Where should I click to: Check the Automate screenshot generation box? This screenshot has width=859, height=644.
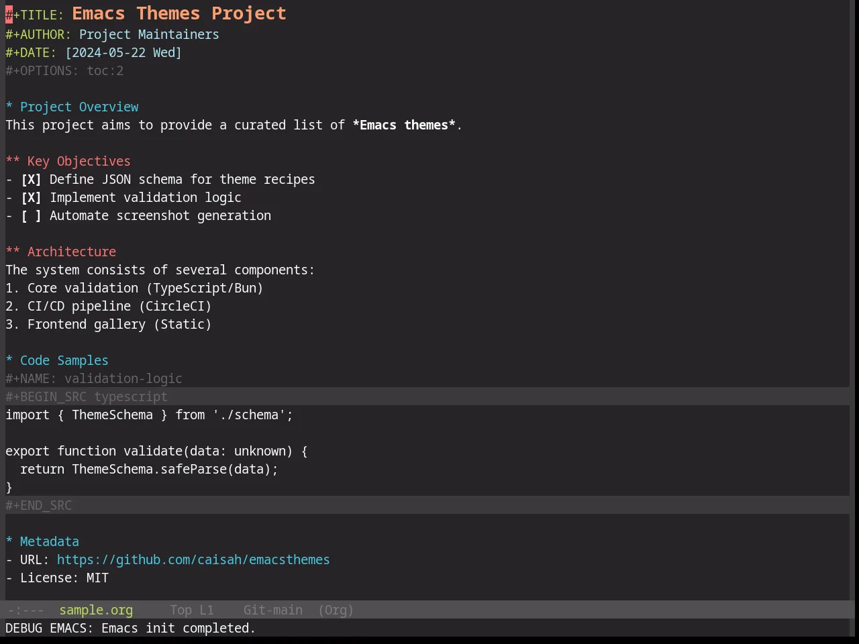(31, 216)
